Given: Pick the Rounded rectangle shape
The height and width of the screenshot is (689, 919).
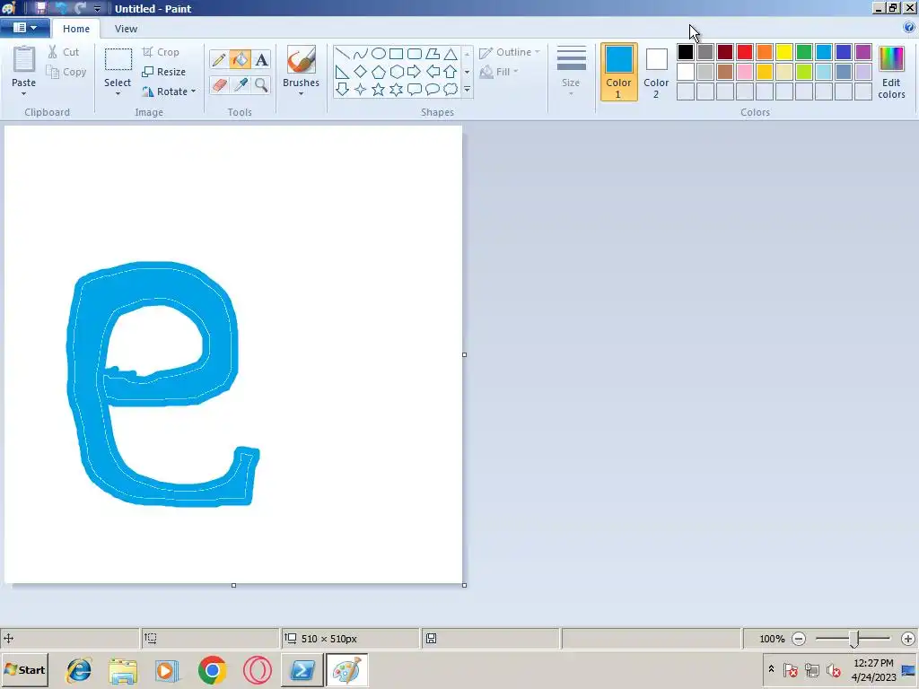Looking at the screenshot, I should coord(415,54).
